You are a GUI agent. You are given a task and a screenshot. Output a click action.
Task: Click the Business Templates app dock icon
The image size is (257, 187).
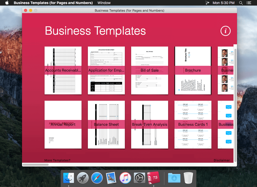[153, 178]
